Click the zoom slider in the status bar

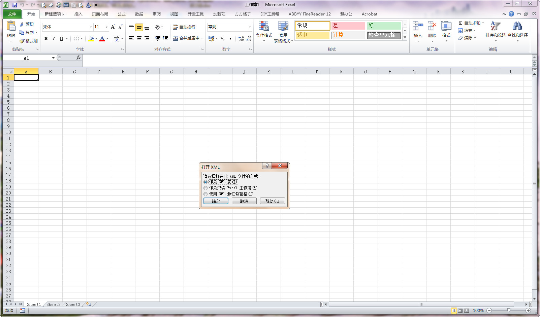click(x=509, y=311)
